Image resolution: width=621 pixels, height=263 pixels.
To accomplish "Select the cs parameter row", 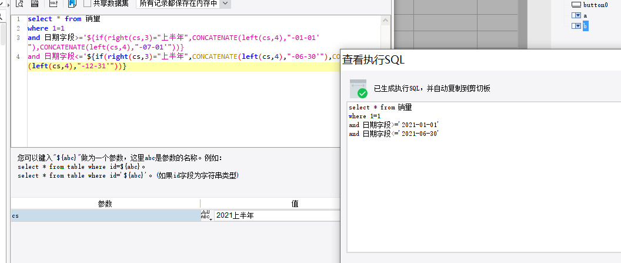I will [105, 216].
